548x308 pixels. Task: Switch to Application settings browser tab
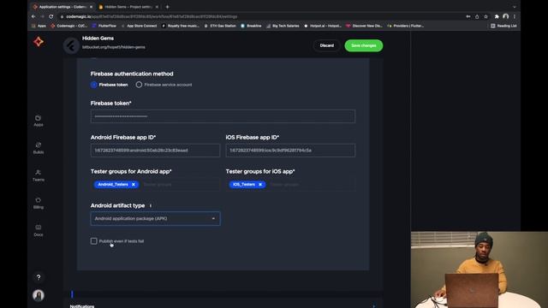tap(63, 7)
